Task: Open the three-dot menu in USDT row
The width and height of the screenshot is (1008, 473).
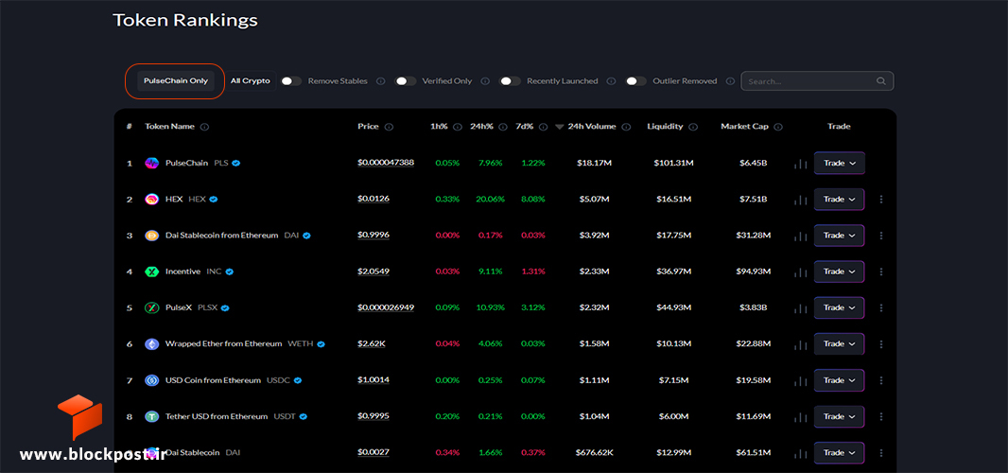Action: point(881,416)
